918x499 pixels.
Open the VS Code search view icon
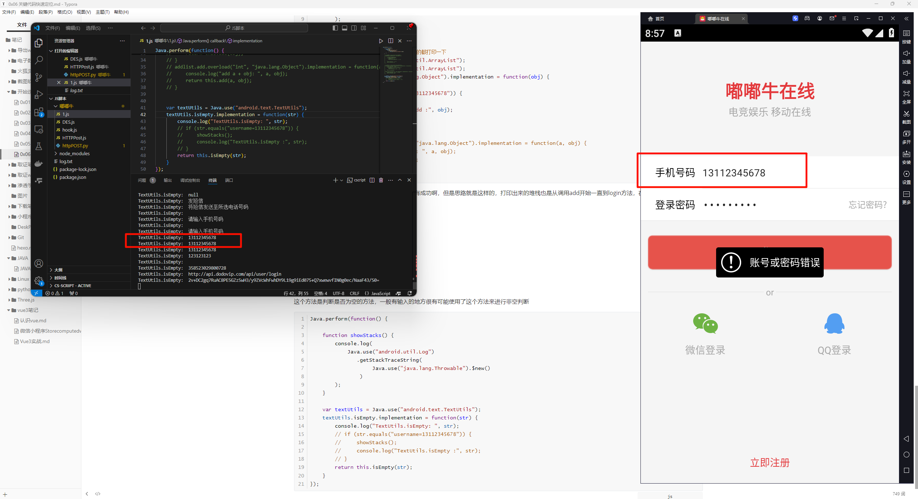click(39, 60)
